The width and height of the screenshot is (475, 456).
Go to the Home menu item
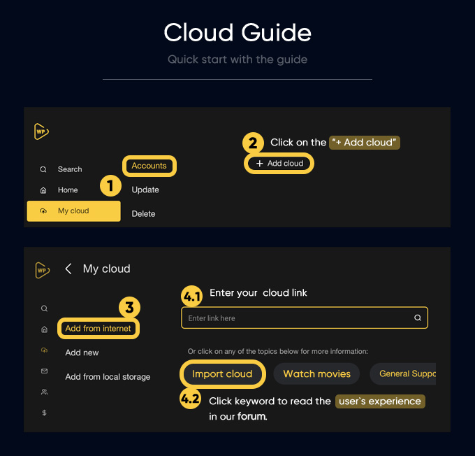coord(68,190)
